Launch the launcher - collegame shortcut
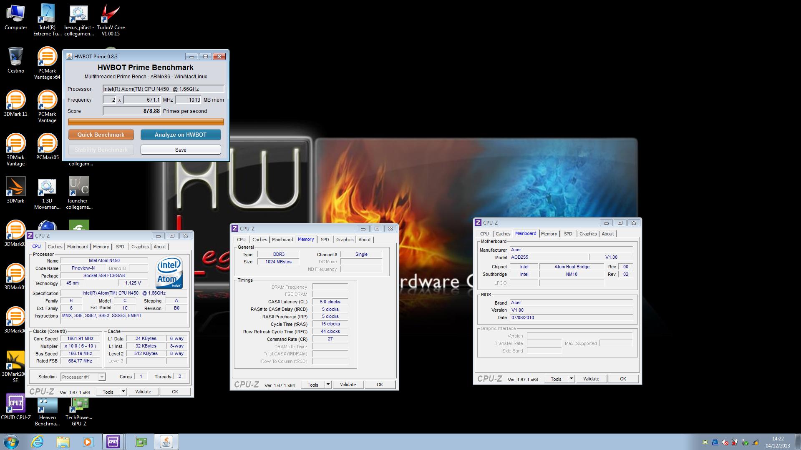The width and height of the screenshot is (801, 450). 79,193
